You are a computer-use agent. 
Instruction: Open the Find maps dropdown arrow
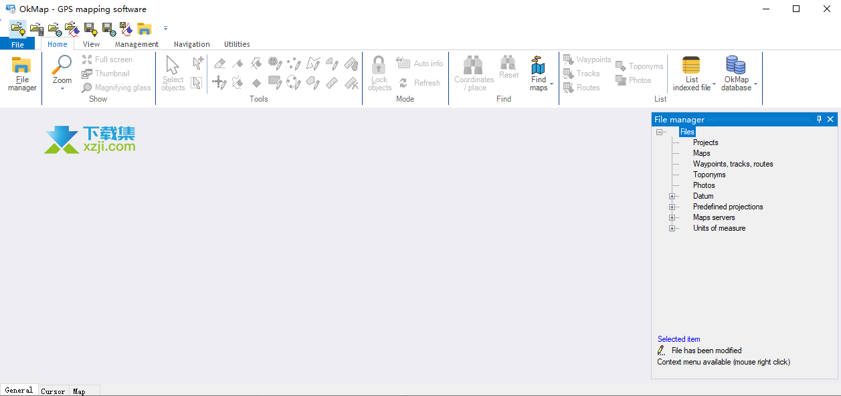552,85
